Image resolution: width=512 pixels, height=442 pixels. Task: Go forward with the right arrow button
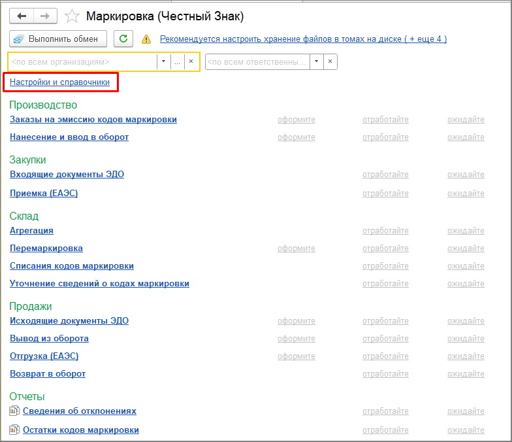[45, 16]
